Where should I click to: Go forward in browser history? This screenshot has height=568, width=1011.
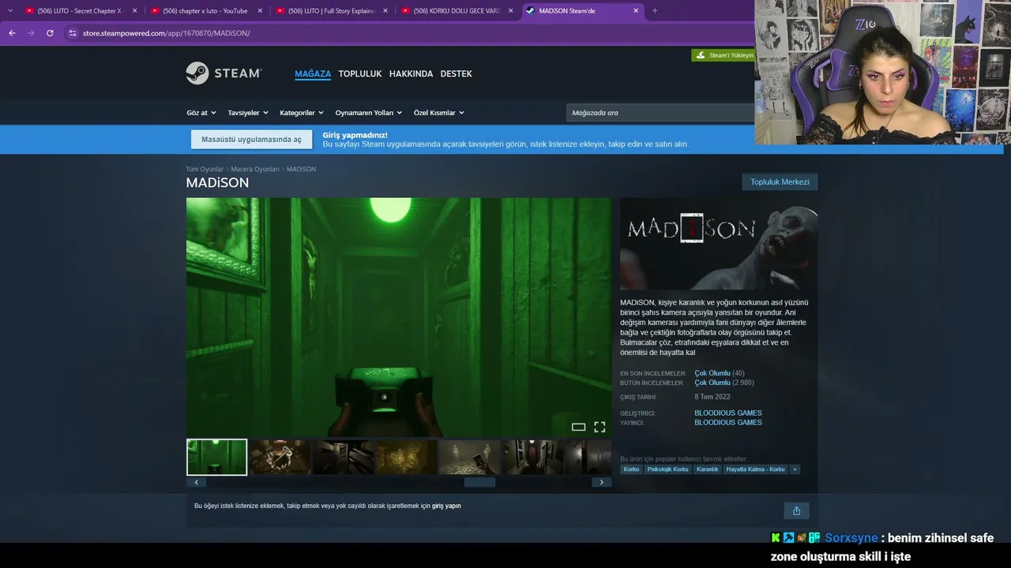(31, 33)
